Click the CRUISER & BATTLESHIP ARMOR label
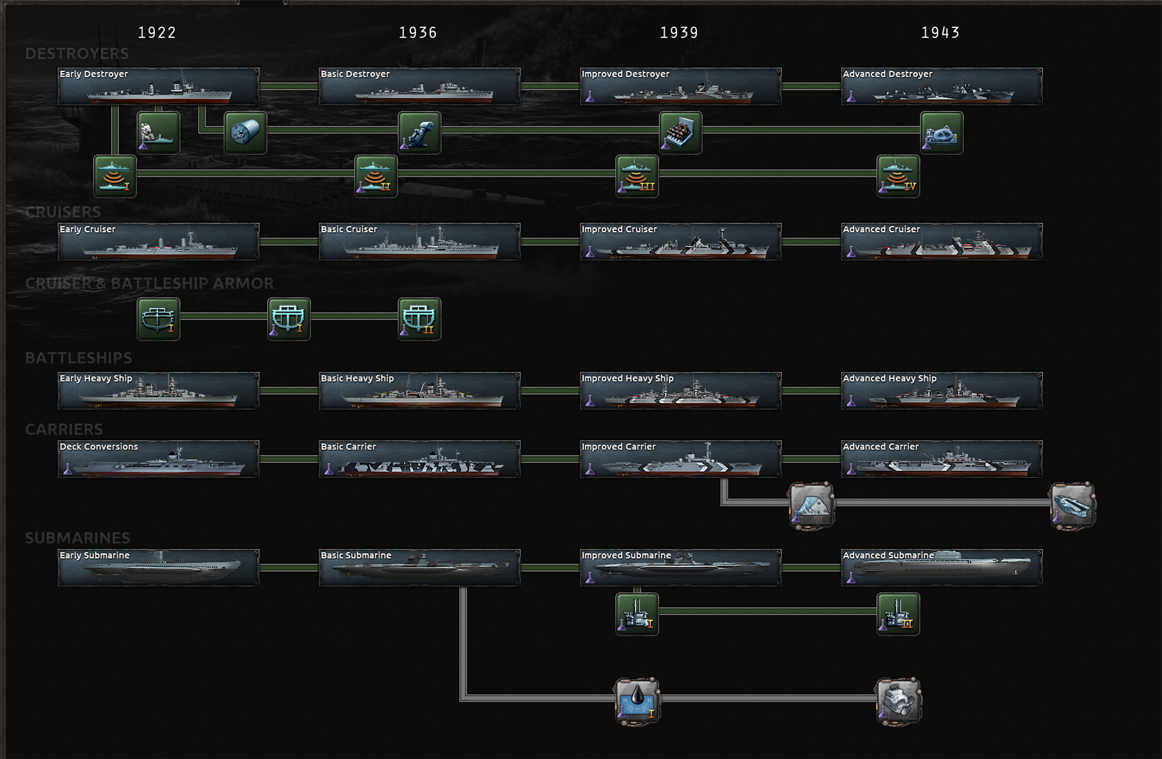Viewport: 1162px width, 759px height. click(x=149, y=284)
